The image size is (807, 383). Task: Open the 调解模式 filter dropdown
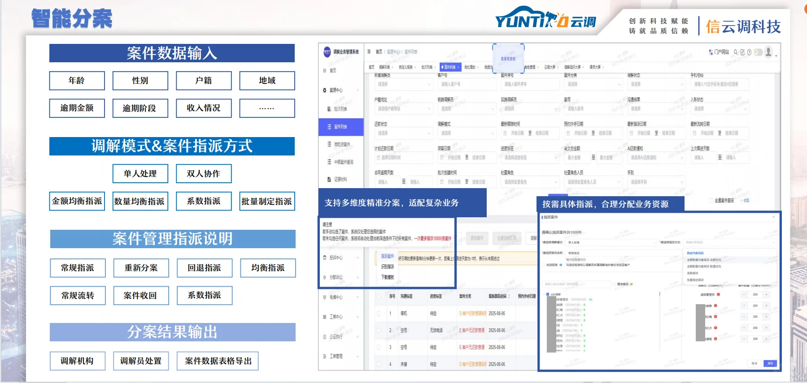pos(467,133)
